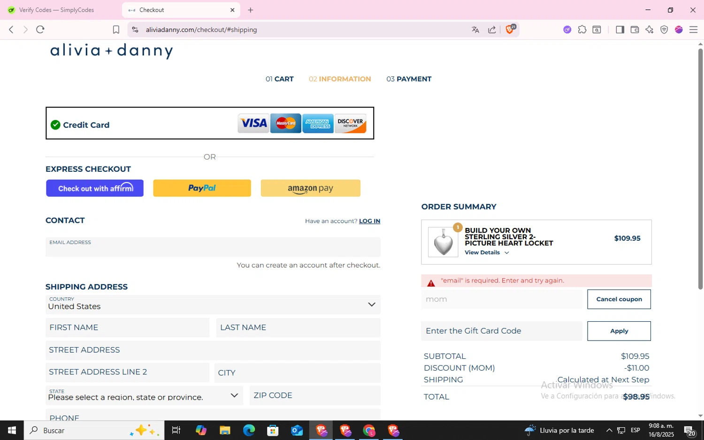Focus the First Name field
This screenshot has width=704, height=440.
coord(127,327)
